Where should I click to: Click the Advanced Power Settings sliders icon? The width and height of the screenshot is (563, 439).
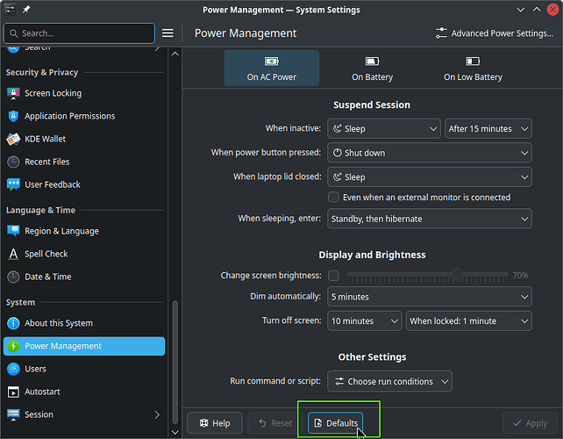tap(441, 33)
